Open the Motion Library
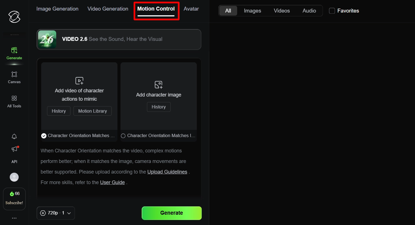 pyautogui.click(x=92, y=111)
